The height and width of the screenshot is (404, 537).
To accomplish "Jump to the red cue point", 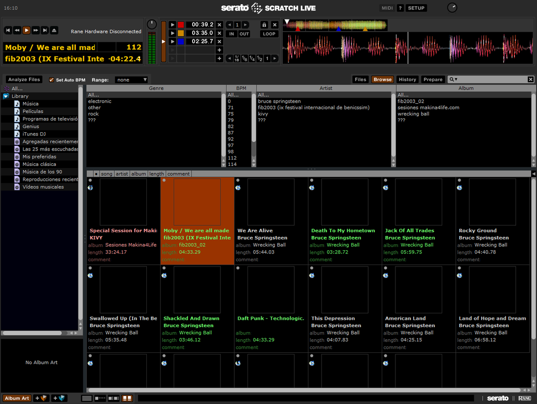I will [x=172, y=25].
